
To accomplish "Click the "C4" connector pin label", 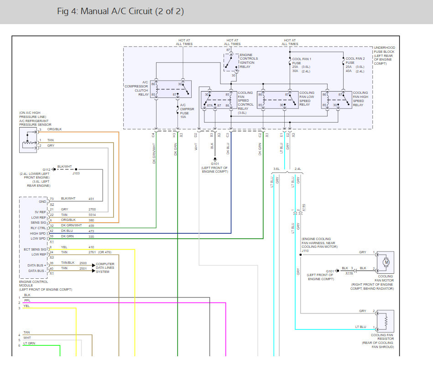I will (153, 135).
